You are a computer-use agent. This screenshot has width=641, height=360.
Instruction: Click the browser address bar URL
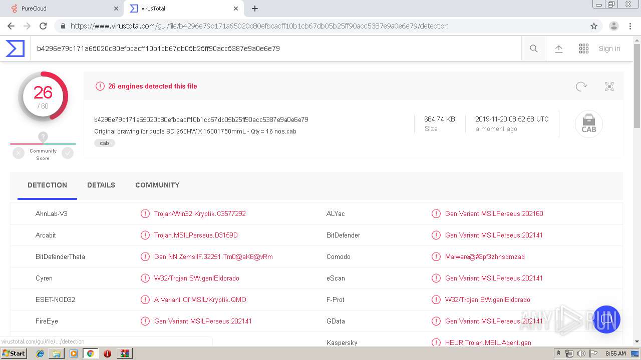tap(259, 26)
